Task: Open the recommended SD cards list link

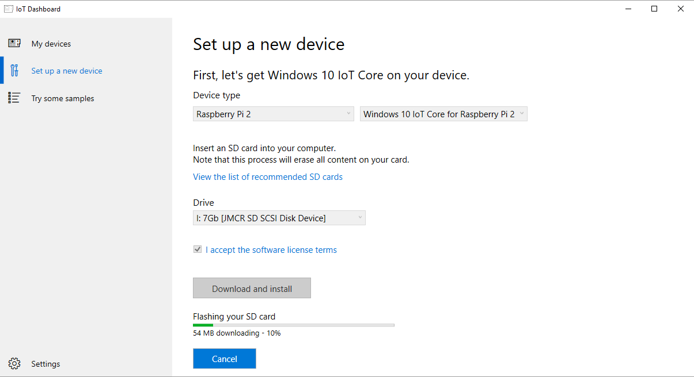Action: coord(267,176)
